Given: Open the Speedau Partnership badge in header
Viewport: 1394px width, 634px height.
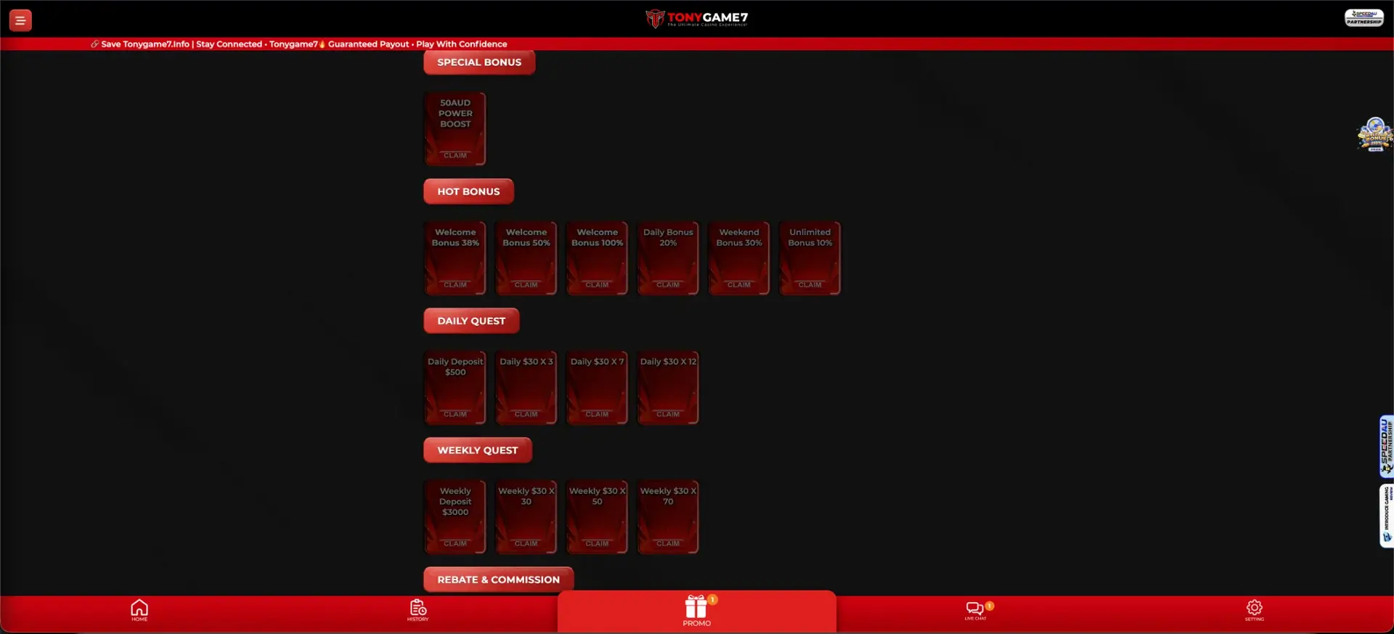Looking at the screenshot, I should point(1364,18).
